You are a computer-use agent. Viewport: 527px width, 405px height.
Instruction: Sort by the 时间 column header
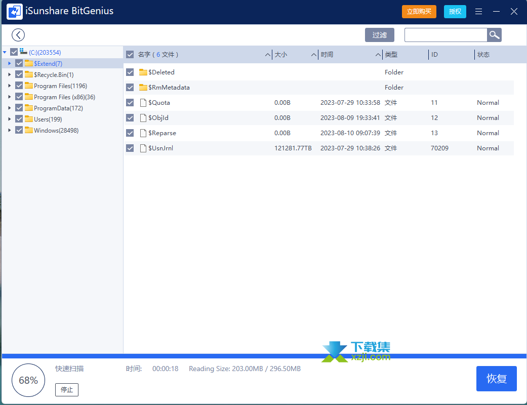click(327, 55)
